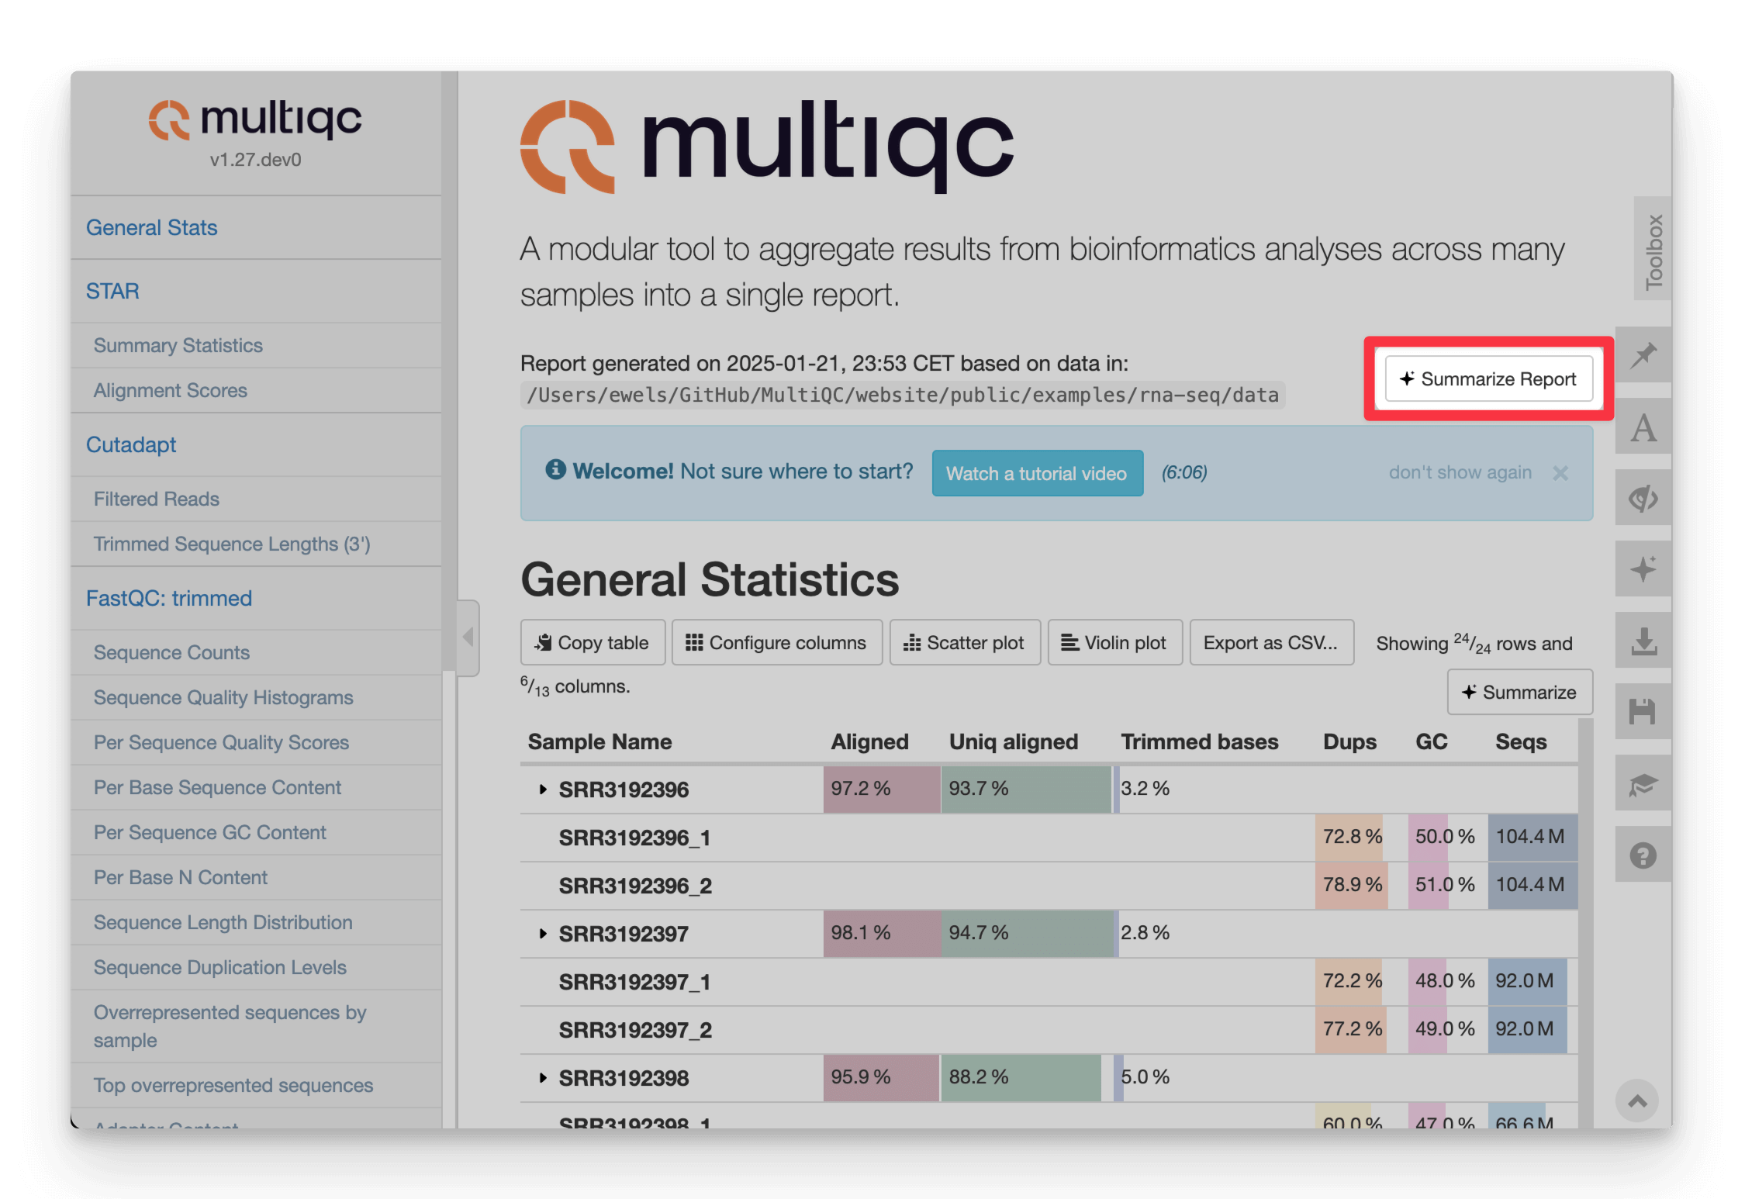1745x1199 pixels.
Task: Select 'Per Sequence GC Content' in the sidebar
Action: pyautogui.click(x=209, y=832)
